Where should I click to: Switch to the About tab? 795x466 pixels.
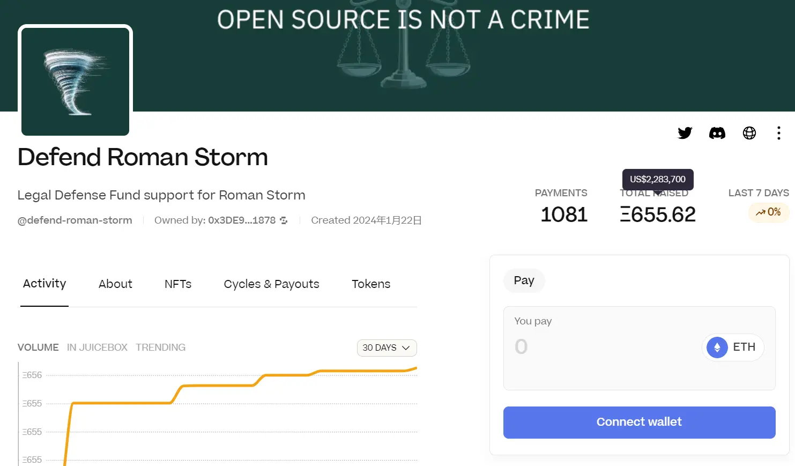[115, 284]
